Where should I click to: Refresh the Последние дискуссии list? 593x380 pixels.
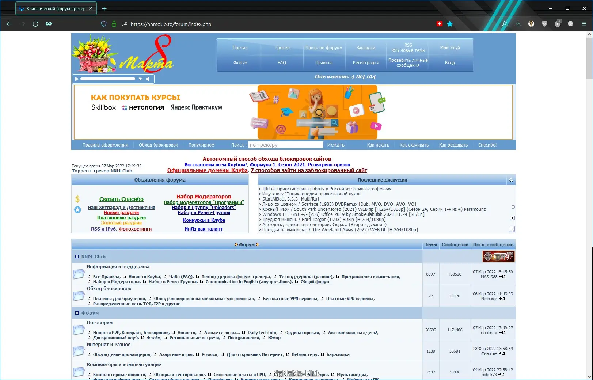point(511,180)
